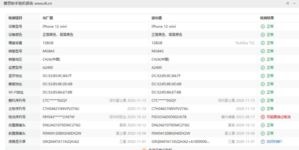Click green check icon in 蓝牙地址 row
Viewport: 299px width, 150px height.
262,76
